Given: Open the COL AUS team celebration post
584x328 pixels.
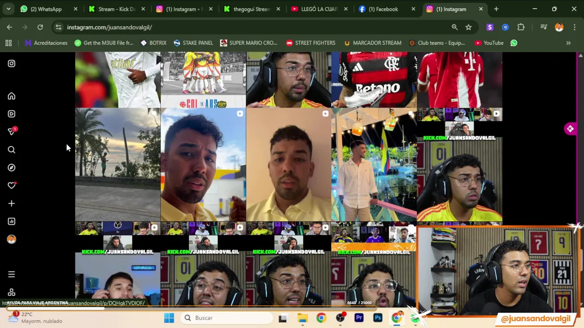Looking at the screenshot, I should coord(203,79).
